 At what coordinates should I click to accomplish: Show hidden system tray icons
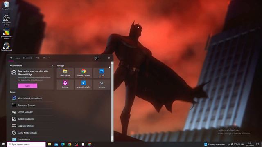coord(229,144)
